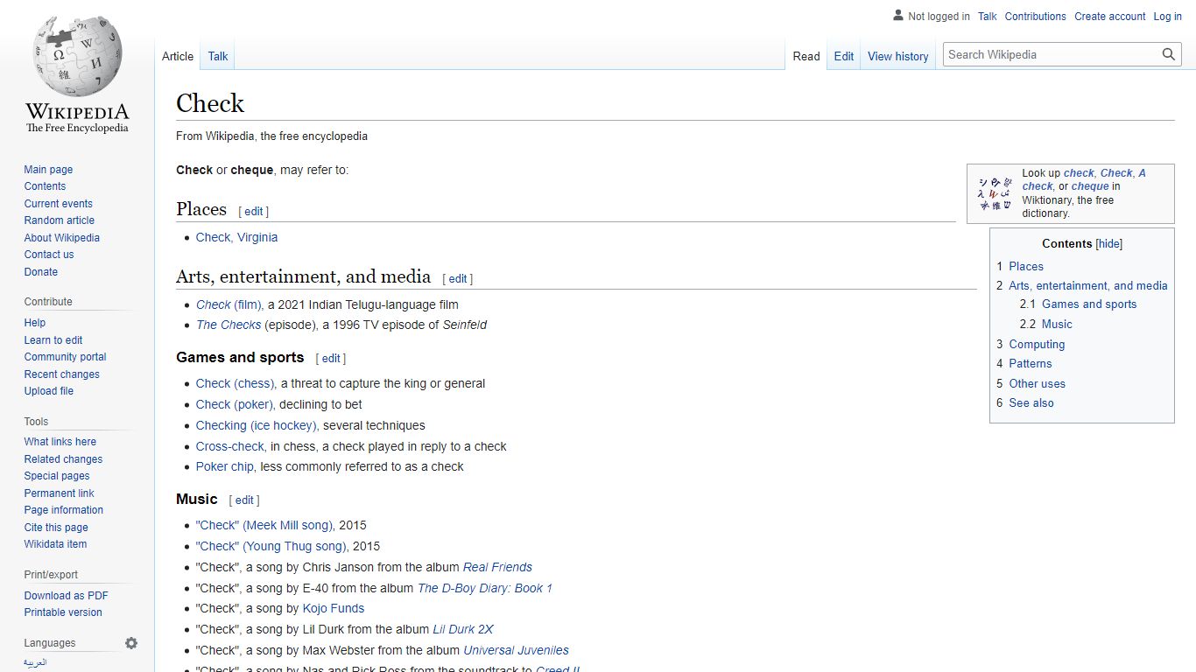The width and height of the screenshot is (1196, 672).
Task: Click Cite this page
Action: (56, 528)
